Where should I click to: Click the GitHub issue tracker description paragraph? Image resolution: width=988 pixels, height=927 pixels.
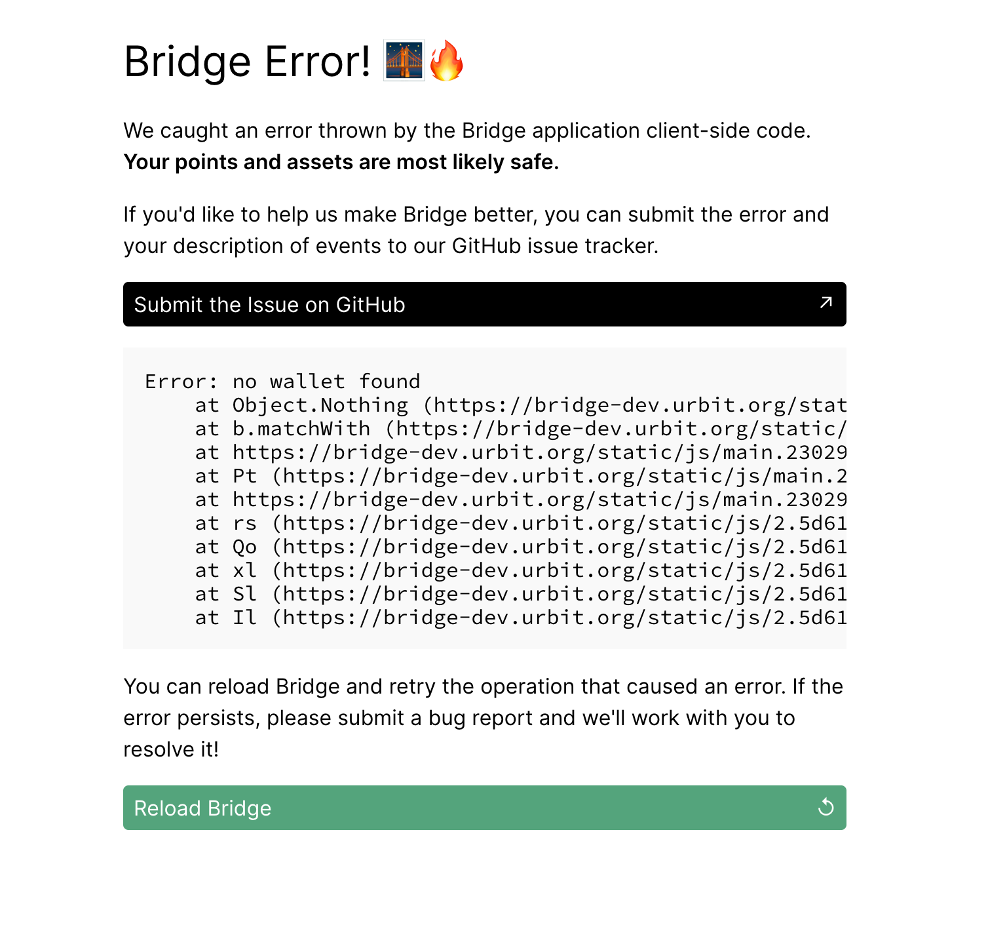point(476,230)
